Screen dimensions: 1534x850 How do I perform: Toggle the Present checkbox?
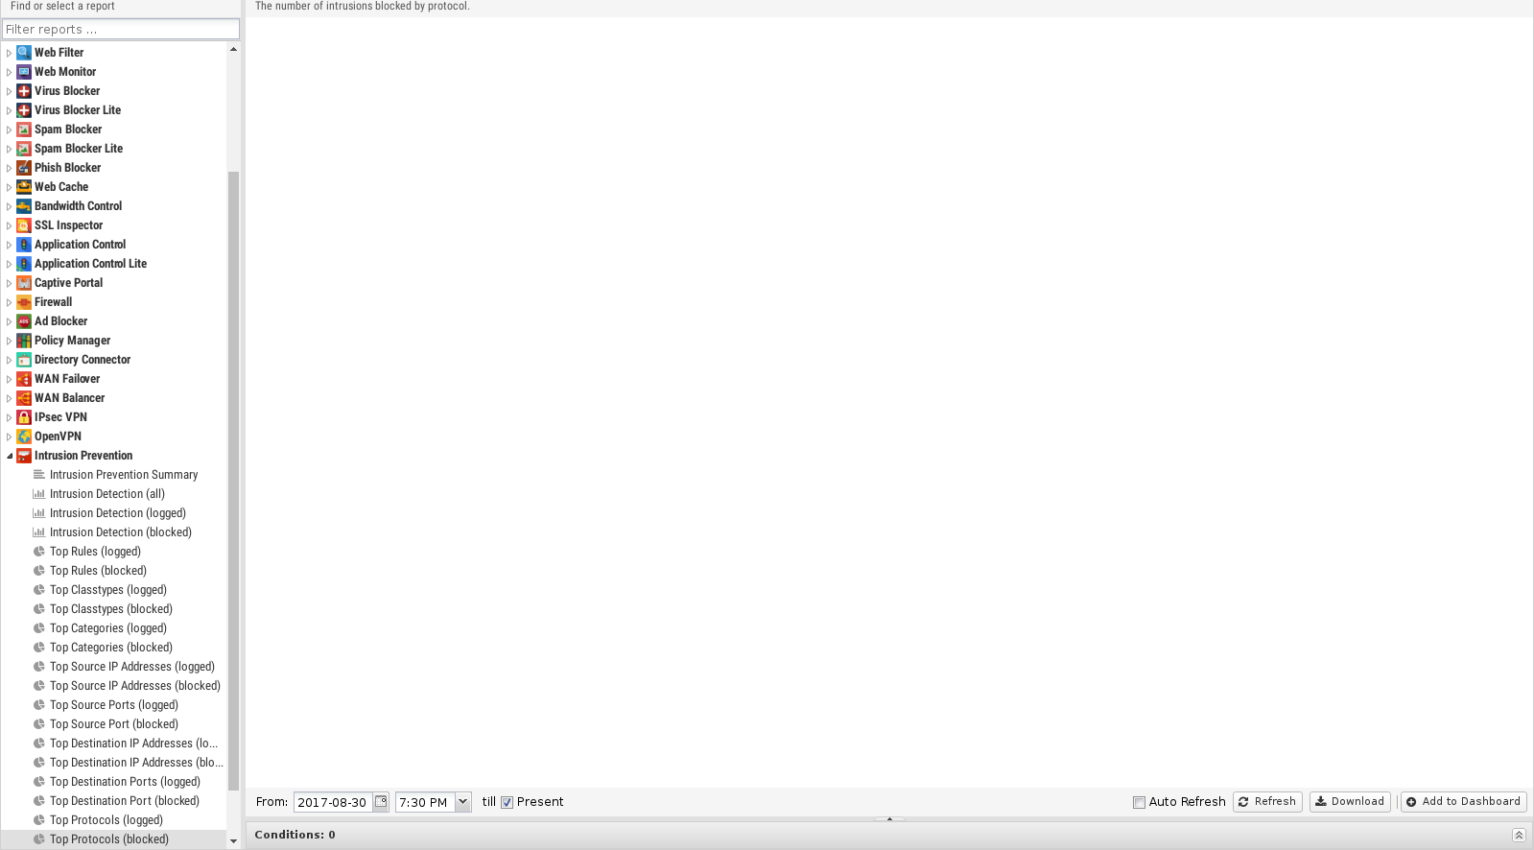pyautogui.click(x=507, y=802)
